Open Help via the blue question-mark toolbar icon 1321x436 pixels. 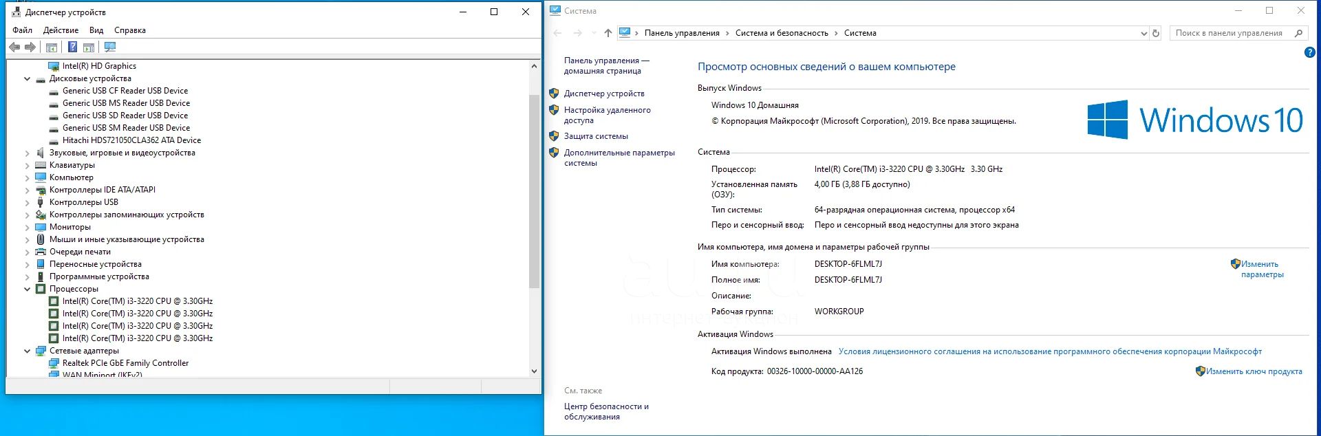click(x=72, y=47)
